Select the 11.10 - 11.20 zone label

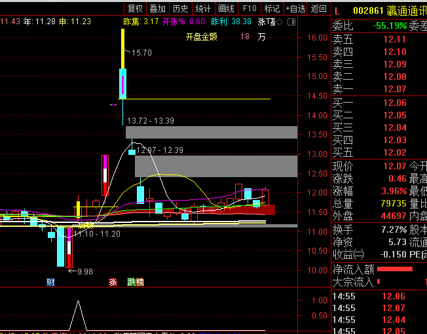coord(97,234)
